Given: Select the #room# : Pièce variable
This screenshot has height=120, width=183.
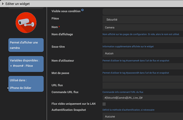Looking at the screenshot, I should point(23,66).
